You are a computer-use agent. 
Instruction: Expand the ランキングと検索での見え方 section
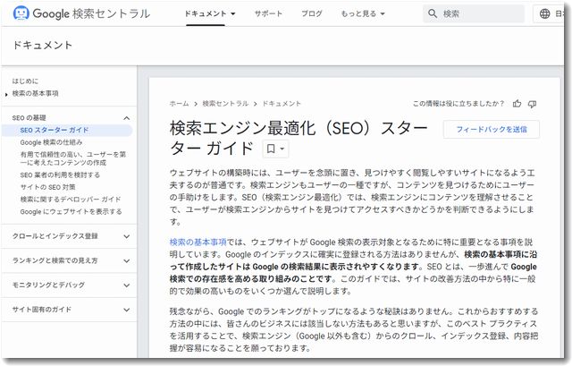pos(126,260)
